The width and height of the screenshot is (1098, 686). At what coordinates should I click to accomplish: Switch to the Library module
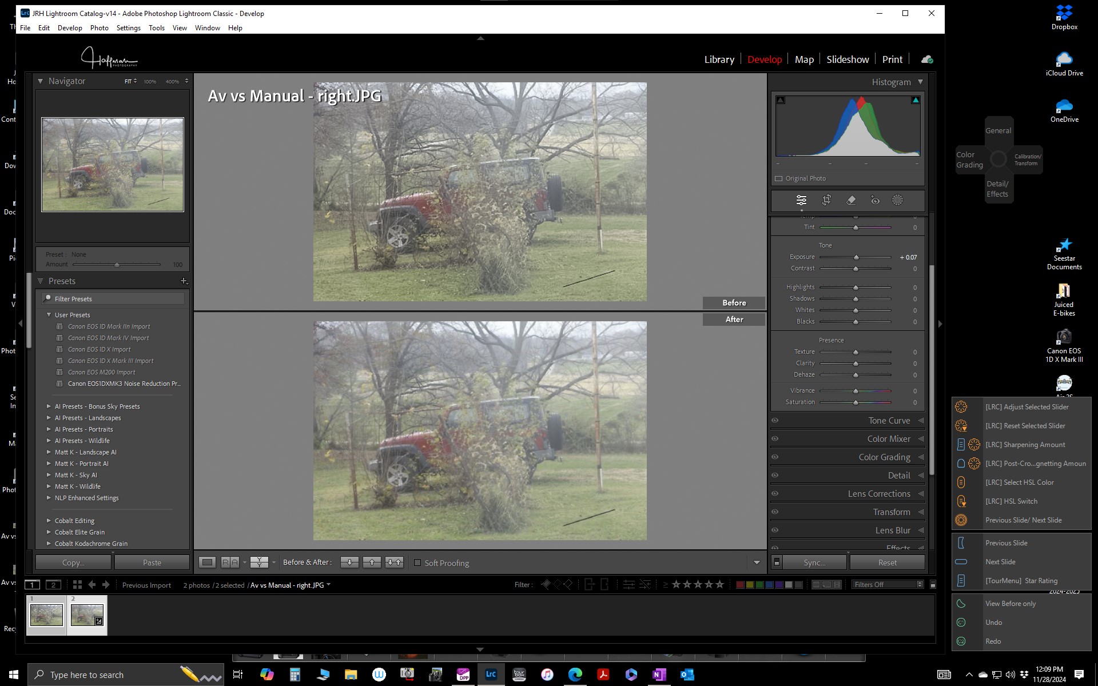(719, 59)
